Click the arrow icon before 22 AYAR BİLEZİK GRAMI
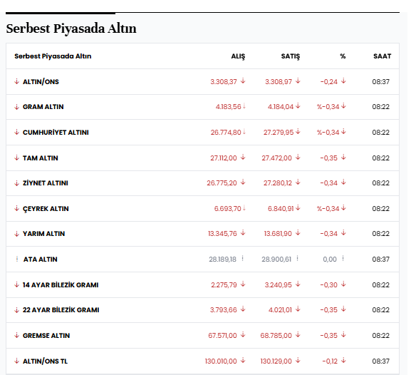Image resolution: width=411 pixels, height=375 pixels. tap(17, 310)
